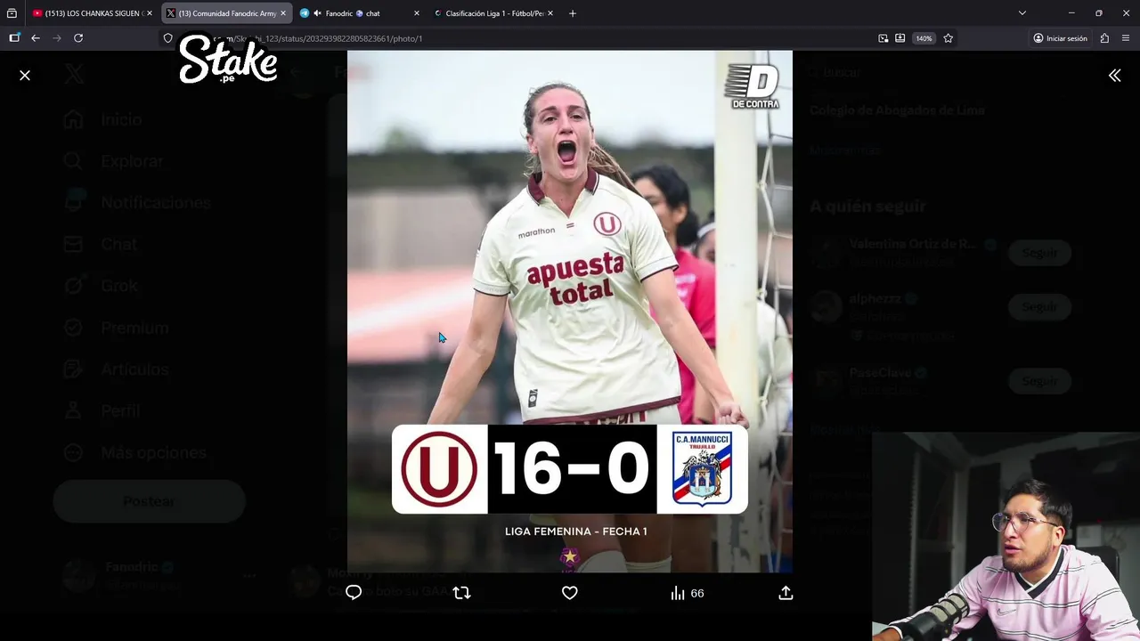Collapse the side panel with the double-chevron icon
This screenshot has height=641, width=1140.
[x=1114, y=76]
